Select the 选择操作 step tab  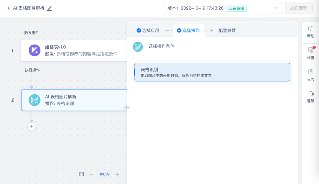pos(188,30)
